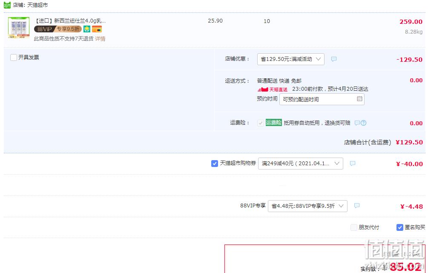Click the 23:00前付款 delivery estimate text
Viewport: 428px width, 273px height.
[x=330, y=89]
